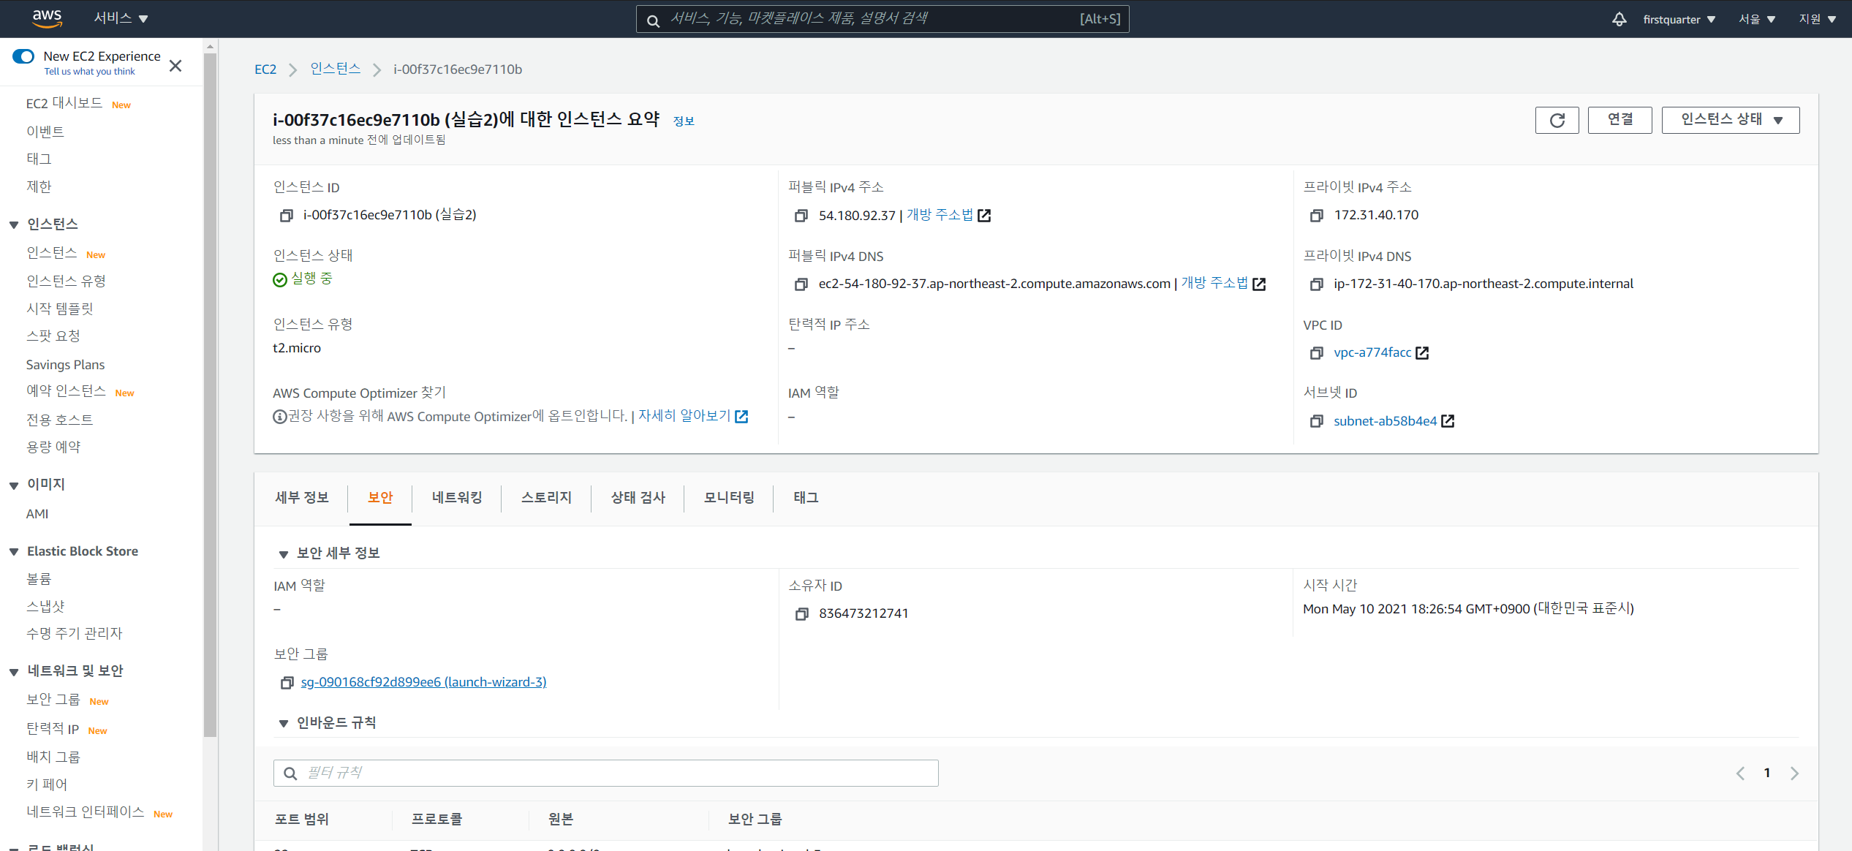
Task: Open 탄력적 IP in the sidebar
Action: click(53, 729)
